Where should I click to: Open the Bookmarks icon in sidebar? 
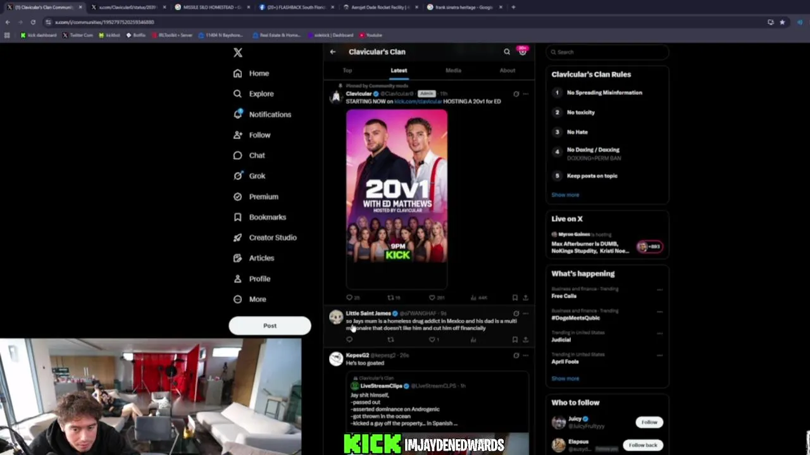point(237,217)
